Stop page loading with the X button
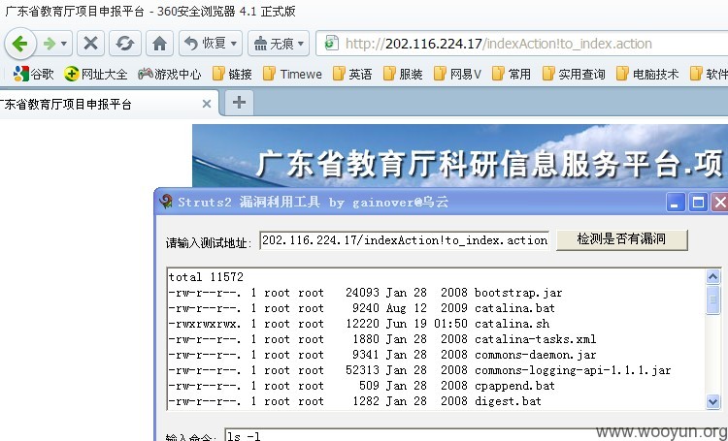The width and height of the screenshot is (728, 441). (x=90, y=44)
